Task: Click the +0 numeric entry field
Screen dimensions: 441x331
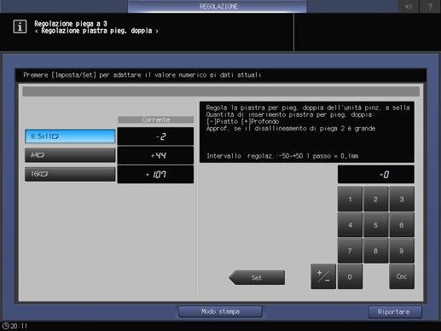Action: click(375, 174)
